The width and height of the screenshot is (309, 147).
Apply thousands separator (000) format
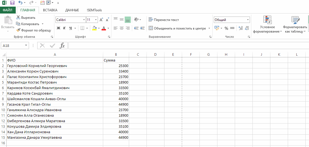click(232, 28)
